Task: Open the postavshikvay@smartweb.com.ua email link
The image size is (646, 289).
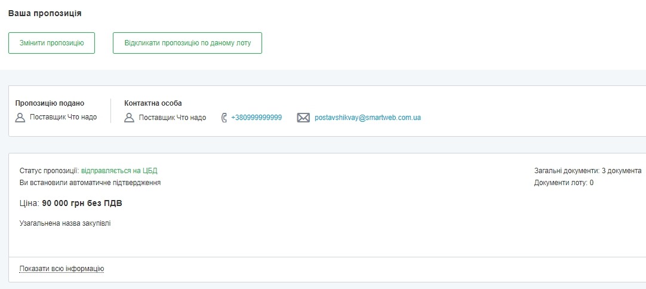Action: tap(367, 118)
